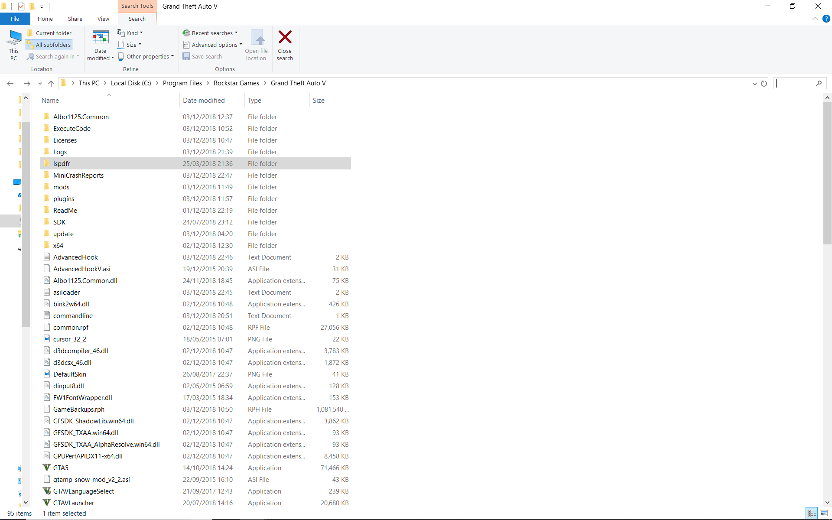Open the Help question mark icon

(826, 19)
